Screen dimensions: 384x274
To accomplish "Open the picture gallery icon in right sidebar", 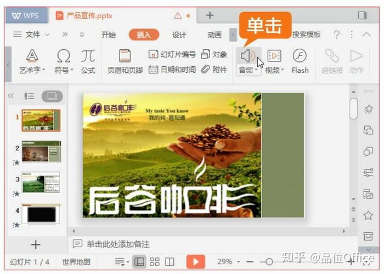I will 368,194.
